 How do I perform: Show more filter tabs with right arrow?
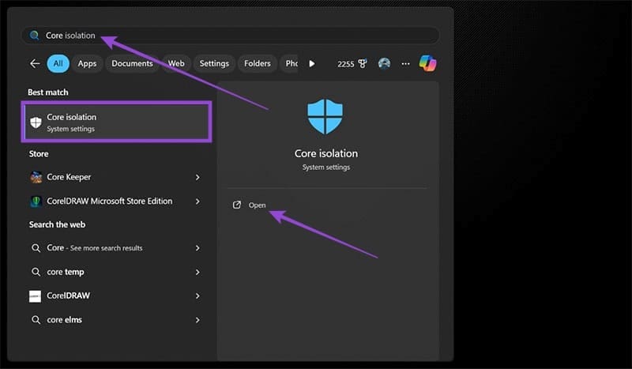pos(312,64)
